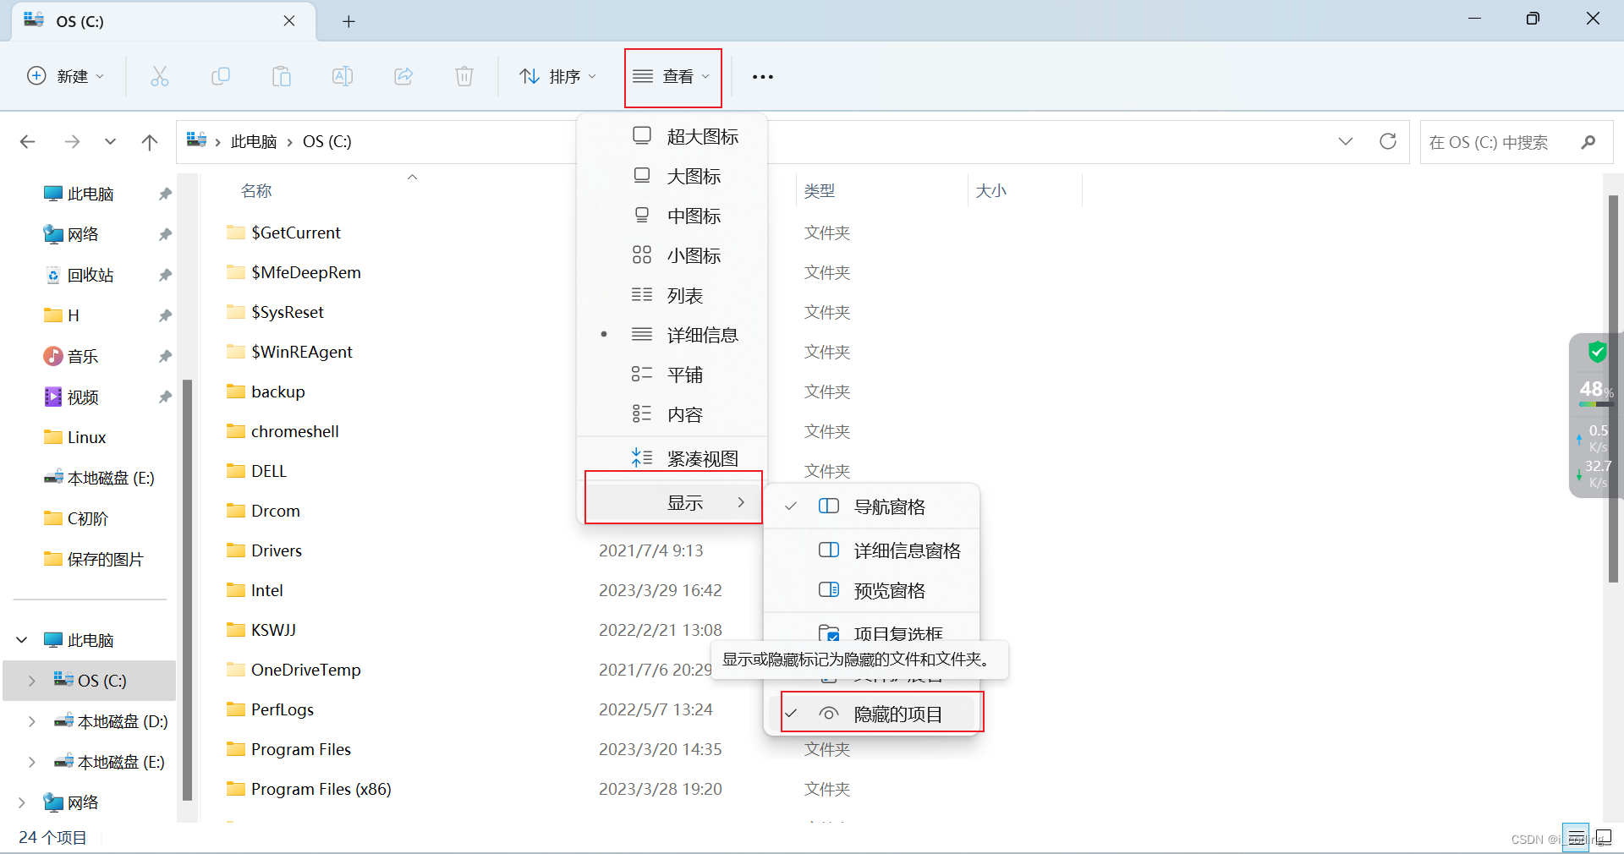The image size is (1624, 854).
Task: Click the Rename icon in toolbar
Action: coord(343,76)
